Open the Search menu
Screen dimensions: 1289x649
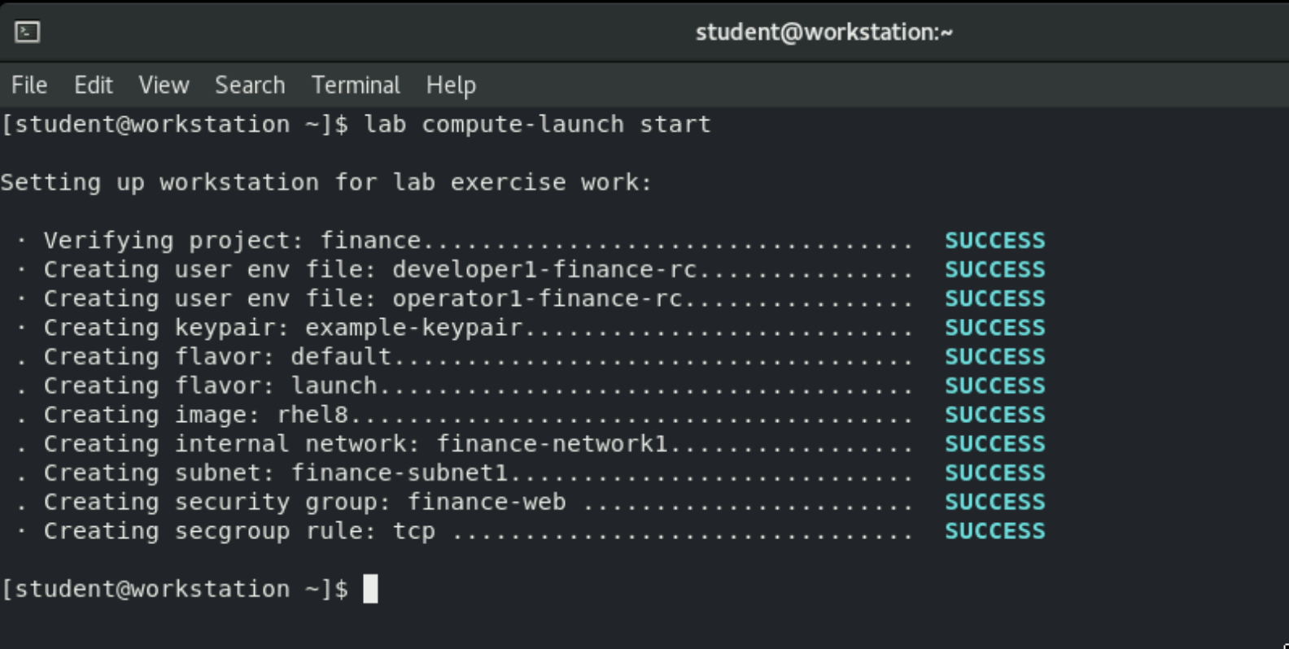point(250,85)
